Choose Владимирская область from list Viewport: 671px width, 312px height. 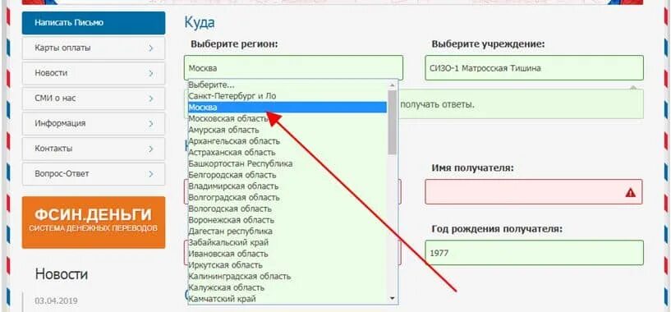[287, 186]
